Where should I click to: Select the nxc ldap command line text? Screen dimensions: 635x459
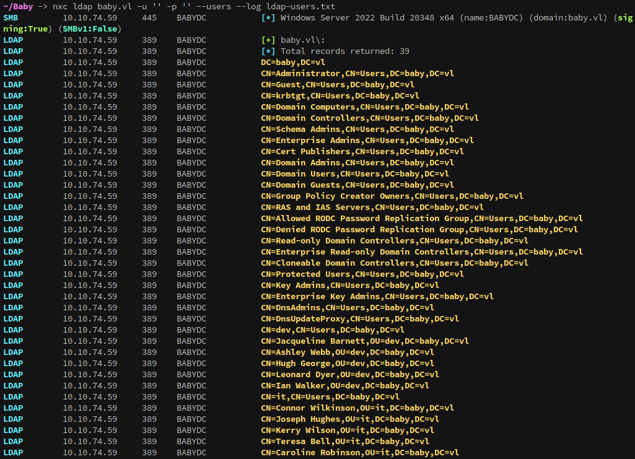pyautogui.click(x=193, y=6)
